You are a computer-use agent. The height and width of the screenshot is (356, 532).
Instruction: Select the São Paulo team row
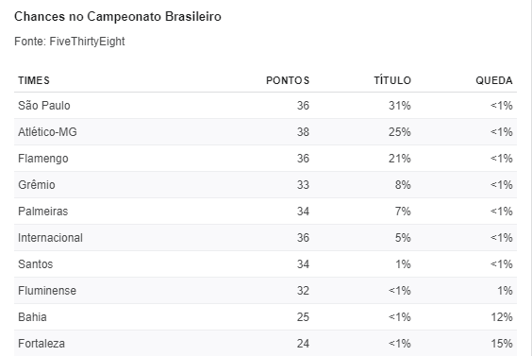(x=265, y=106)
